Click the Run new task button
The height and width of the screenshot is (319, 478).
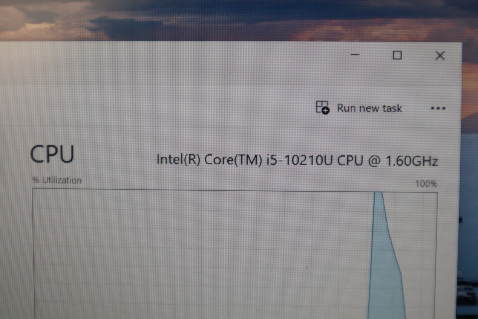359,108
